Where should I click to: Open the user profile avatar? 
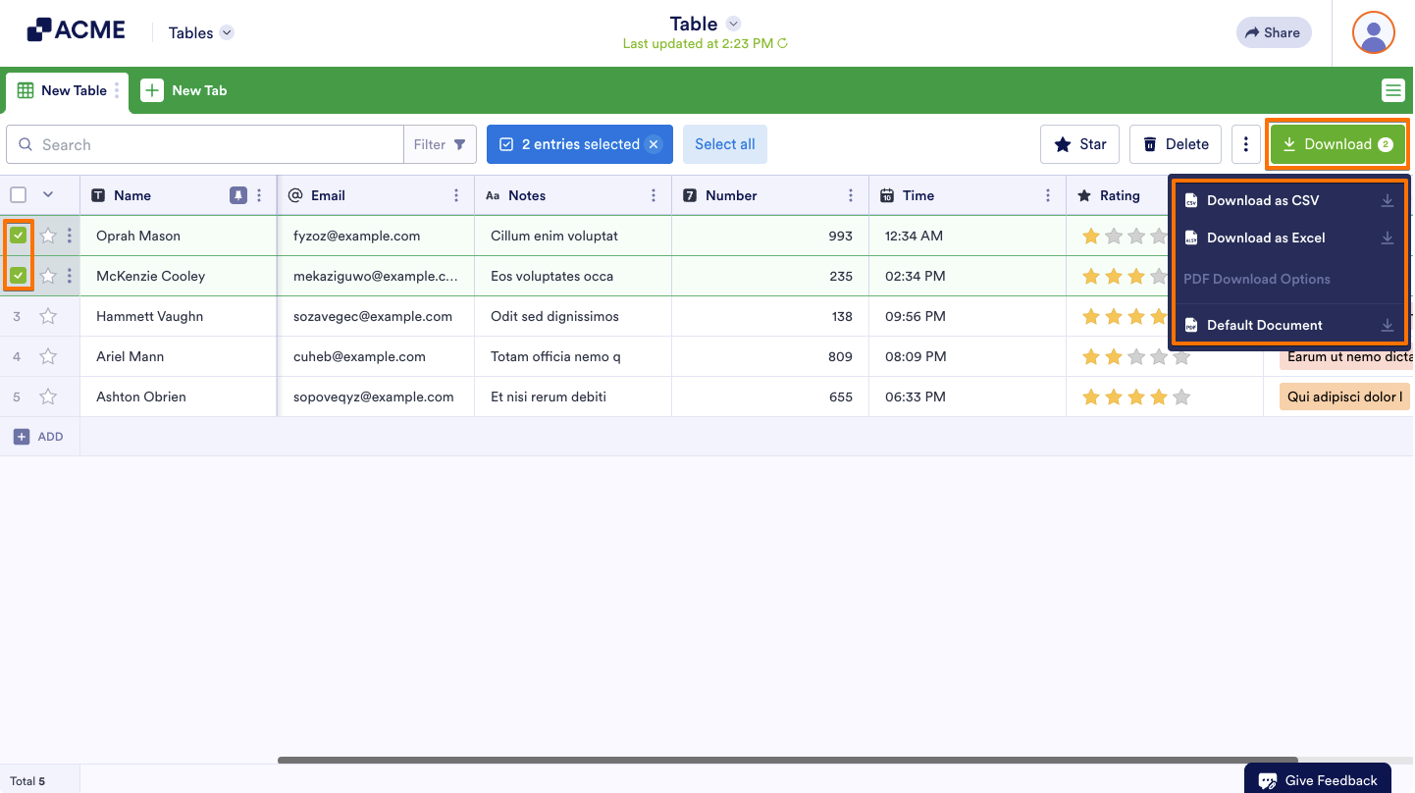[x=1374, y=32]
